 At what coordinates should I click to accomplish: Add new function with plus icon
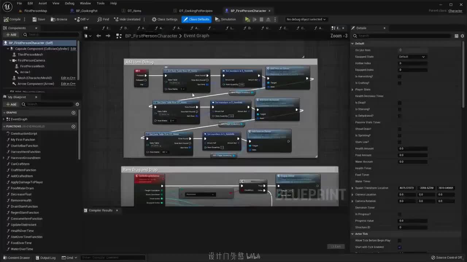[73, 127]
